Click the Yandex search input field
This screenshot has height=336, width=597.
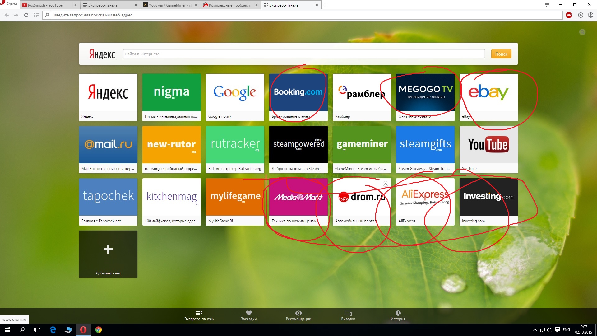303,54
